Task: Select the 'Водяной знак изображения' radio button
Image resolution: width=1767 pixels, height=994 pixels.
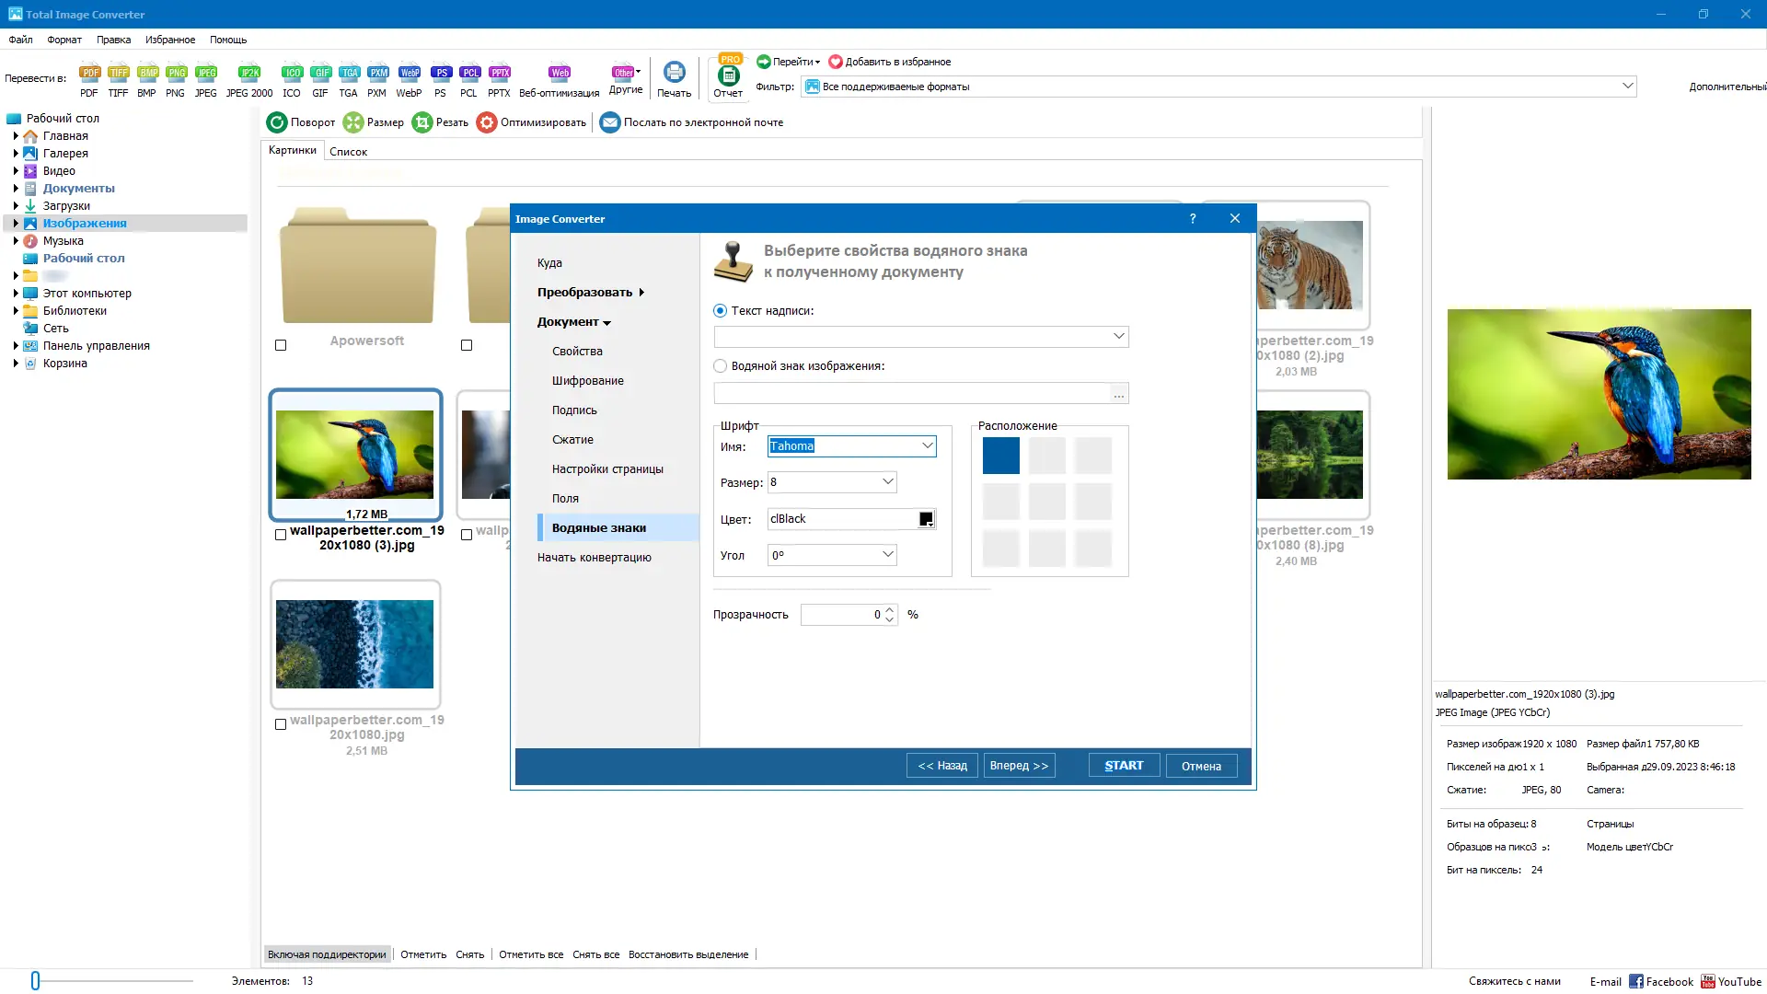Action: click(719, 365)
